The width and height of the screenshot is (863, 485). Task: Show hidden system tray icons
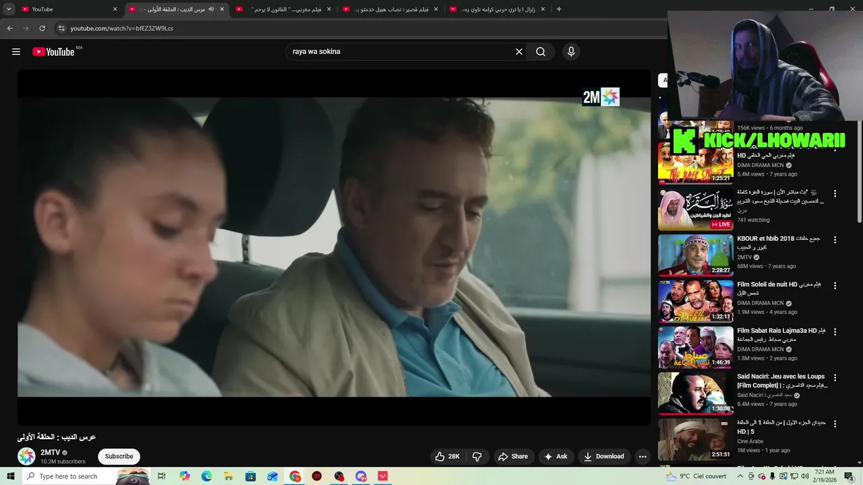(740, 476)
